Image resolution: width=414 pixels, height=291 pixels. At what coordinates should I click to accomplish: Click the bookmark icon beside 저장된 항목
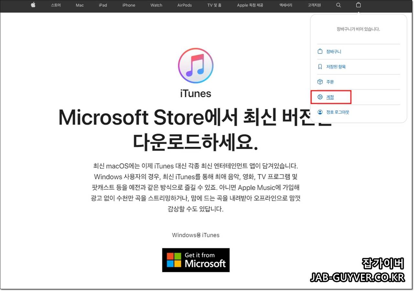point(320,66)
